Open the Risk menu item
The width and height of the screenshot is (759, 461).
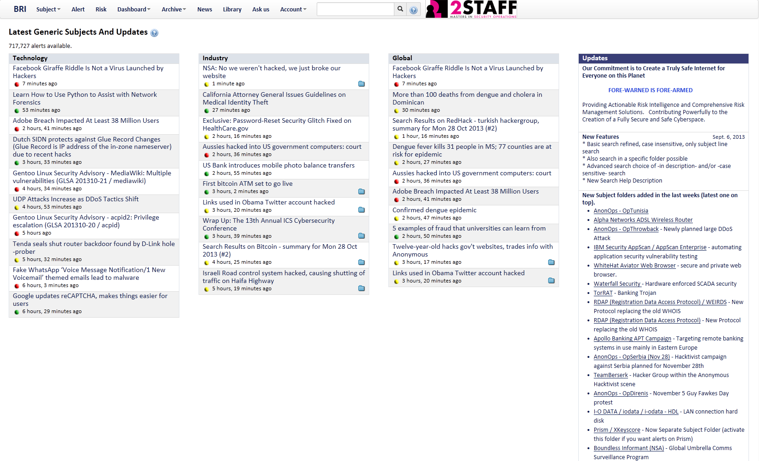pyautogui.click(x=101, y=9)
